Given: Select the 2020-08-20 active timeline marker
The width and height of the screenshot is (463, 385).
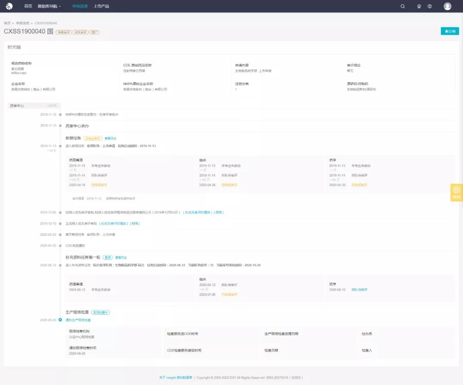Looking at the screenshot, I should coord(60,320).
